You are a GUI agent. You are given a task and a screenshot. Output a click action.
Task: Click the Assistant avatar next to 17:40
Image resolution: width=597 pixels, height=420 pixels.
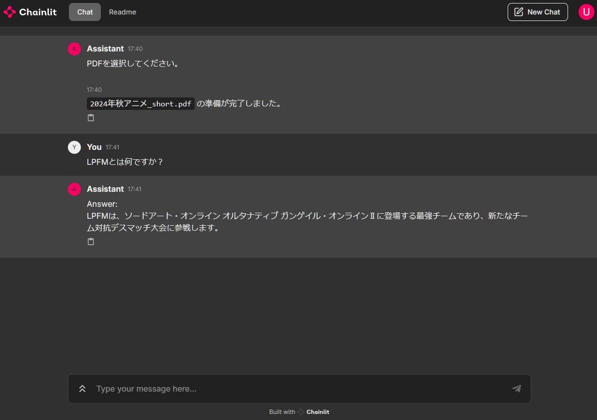point(74,48)
